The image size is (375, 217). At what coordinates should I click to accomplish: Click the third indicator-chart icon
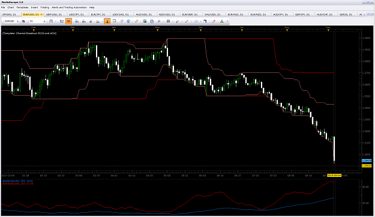pyautogui.click(x=91, y=21)
